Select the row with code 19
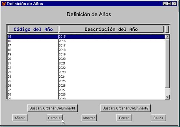This screenshot has height=127, width=180. pyautogui.click(x=86, y=54)
